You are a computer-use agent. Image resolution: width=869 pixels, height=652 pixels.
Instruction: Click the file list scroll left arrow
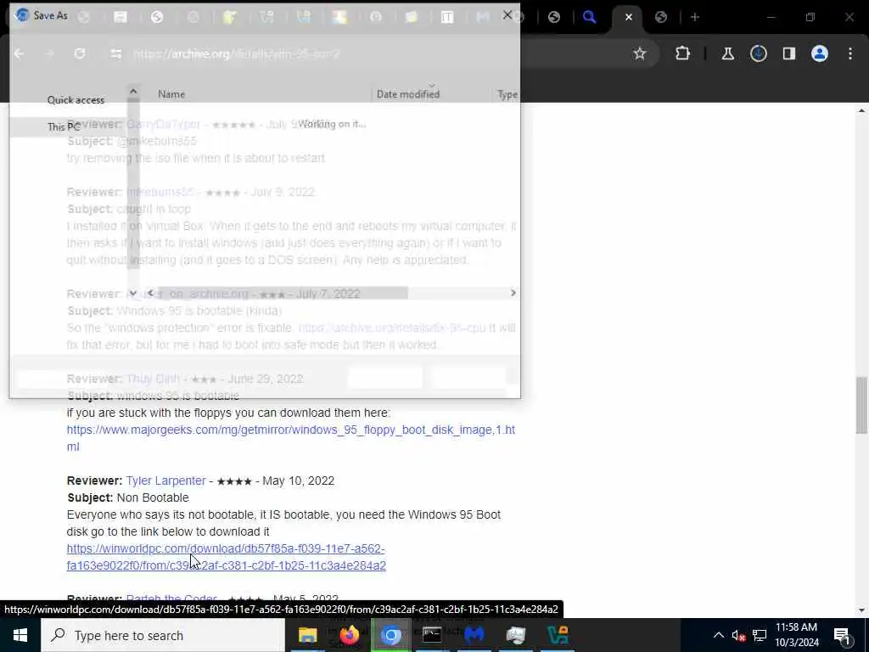click(x=150, y=293)
